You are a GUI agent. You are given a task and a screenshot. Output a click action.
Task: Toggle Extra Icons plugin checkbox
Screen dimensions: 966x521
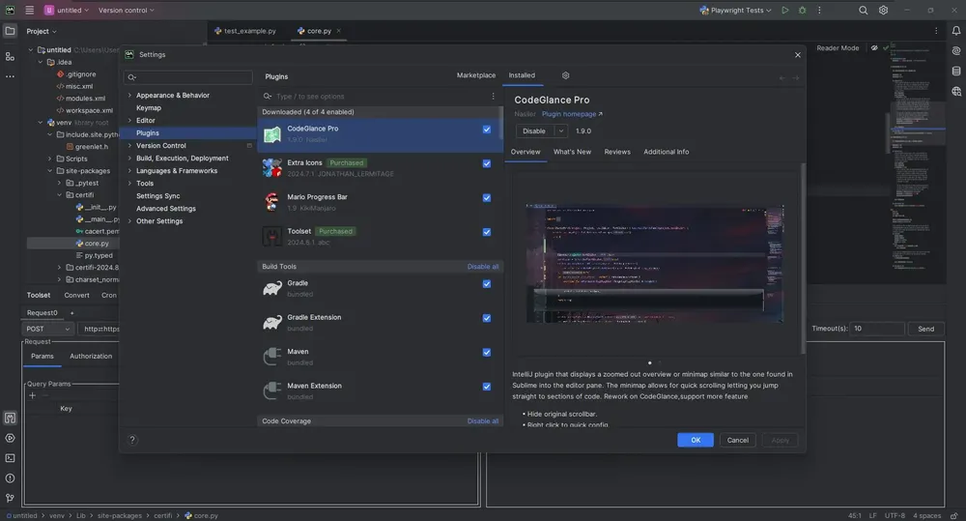click(x=487, y=163)
